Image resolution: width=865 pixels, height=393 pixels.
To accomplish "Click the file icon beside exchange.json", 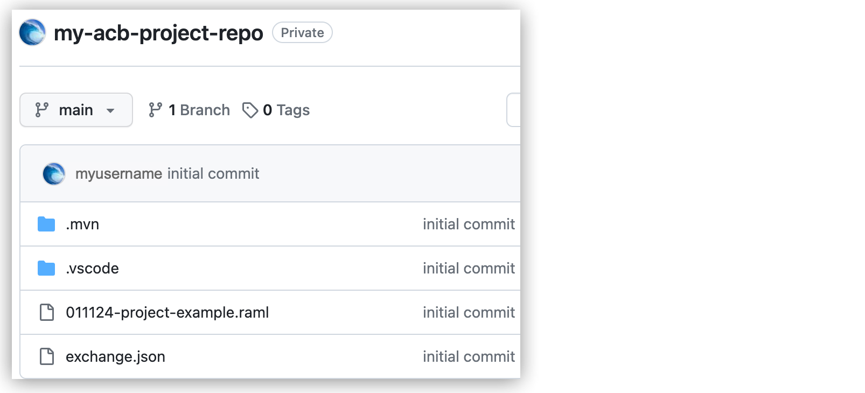I will coord(47,356).
